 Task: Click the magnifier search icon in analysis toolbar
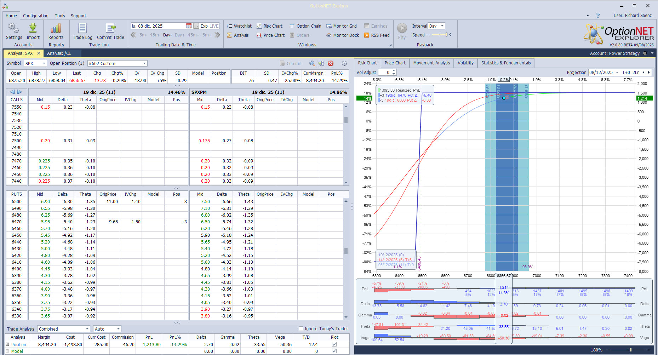[312, 63]
